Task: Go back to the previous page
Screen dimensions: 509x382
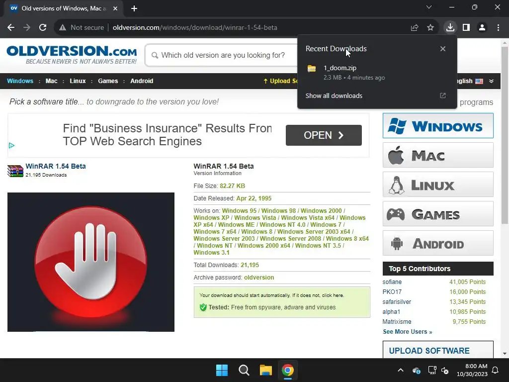Action: tap(11, 28)
